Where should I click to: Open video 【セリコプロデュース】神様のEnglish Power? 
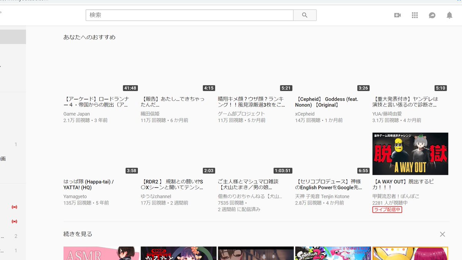[x=329, y=184]
